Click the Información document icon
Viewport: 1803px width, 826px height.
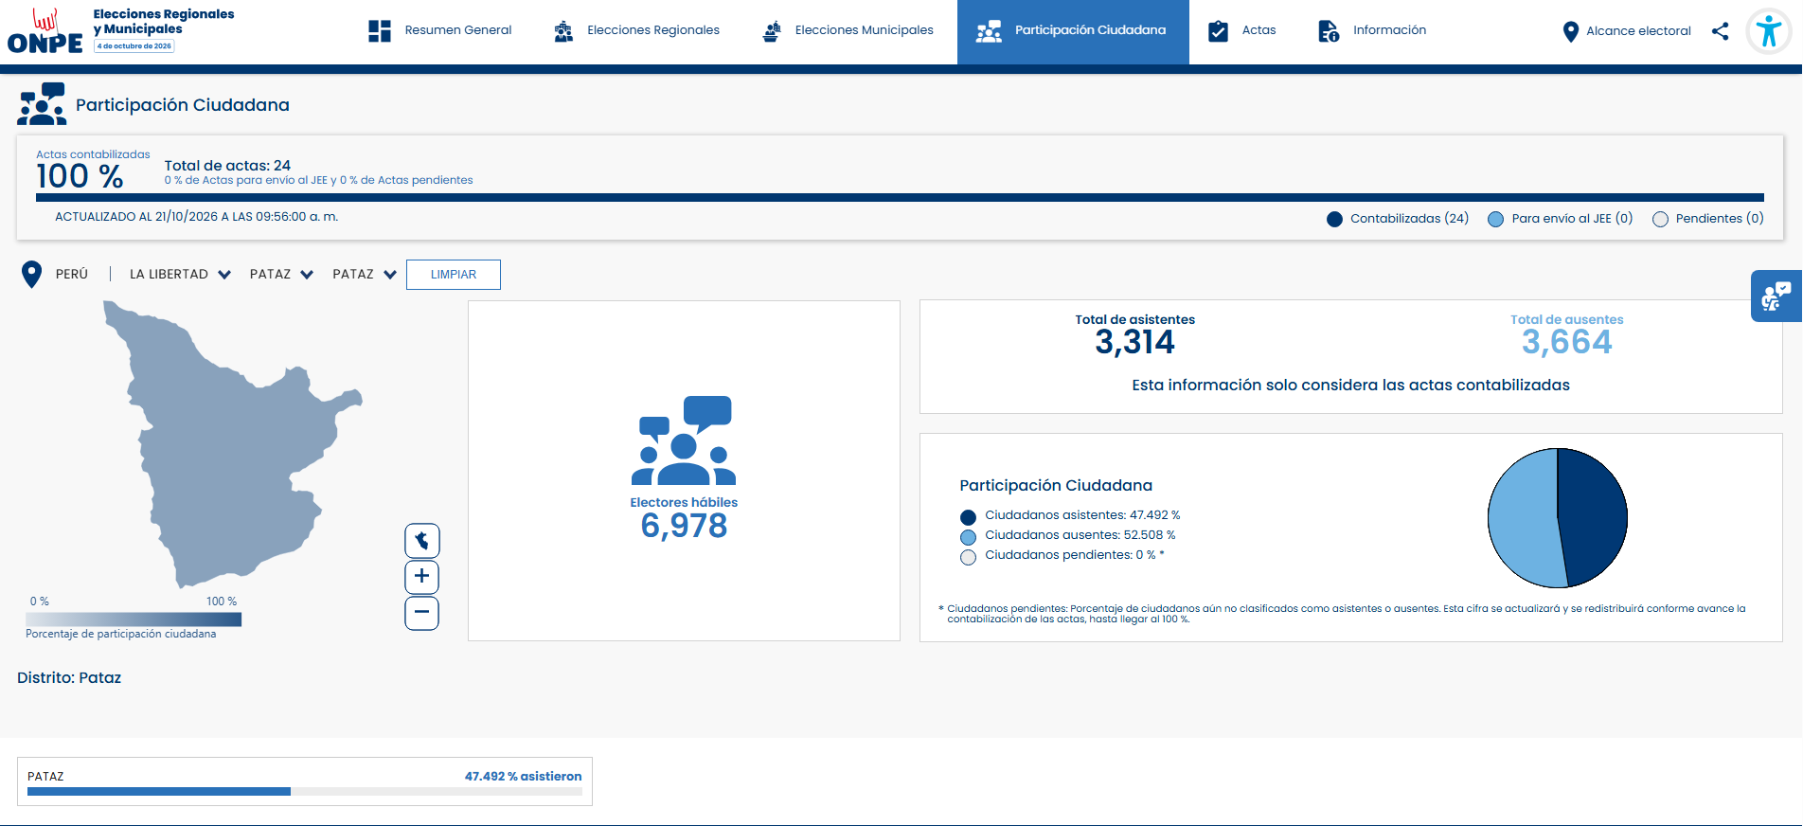(1329, 31)
